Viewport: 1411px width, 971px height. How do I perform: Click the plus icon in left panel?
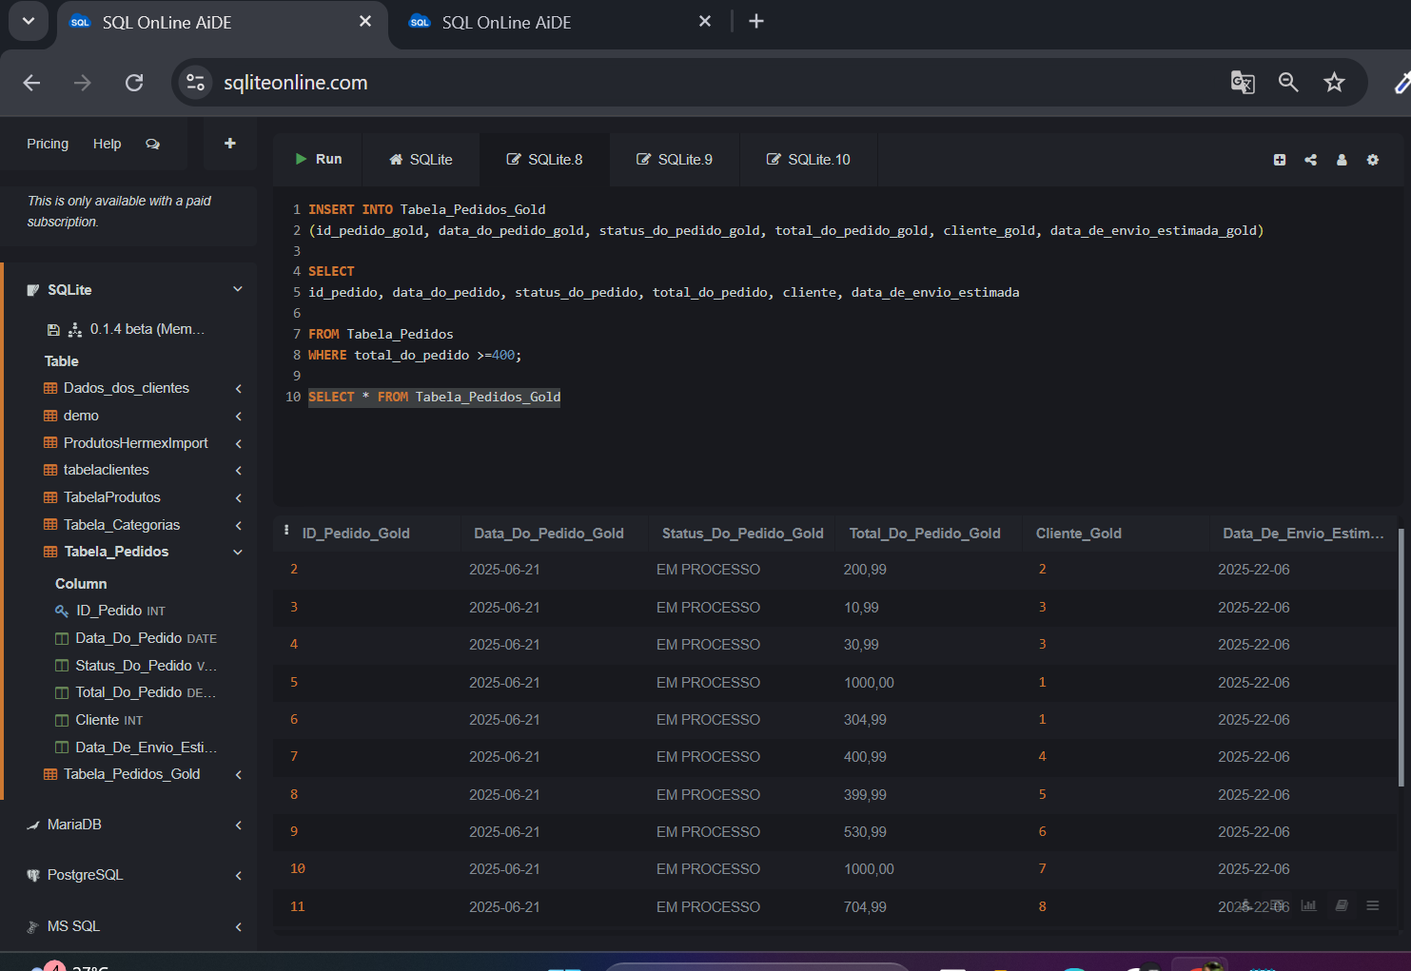[229, 143]
